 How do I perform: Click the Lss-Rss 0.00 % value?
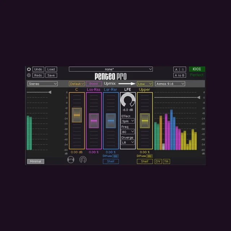(x=94, y=152)
